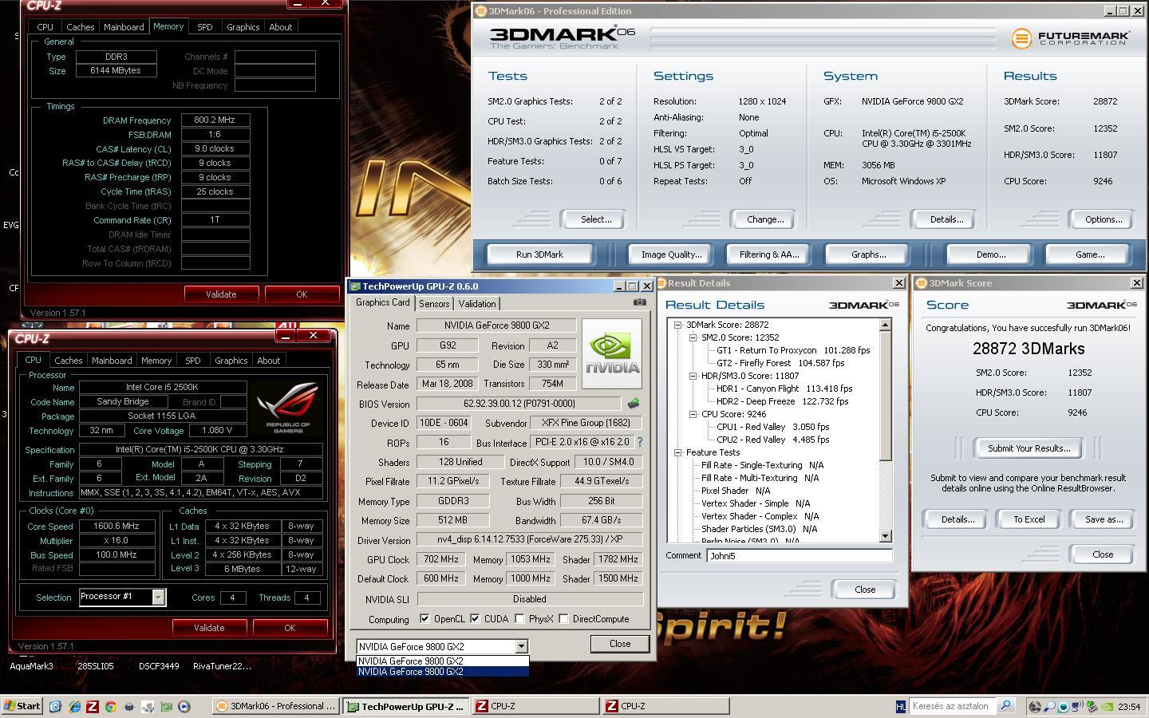Collapse the 3DMark Score tree node
1149x718 pixels.
(x=677, y=325)
